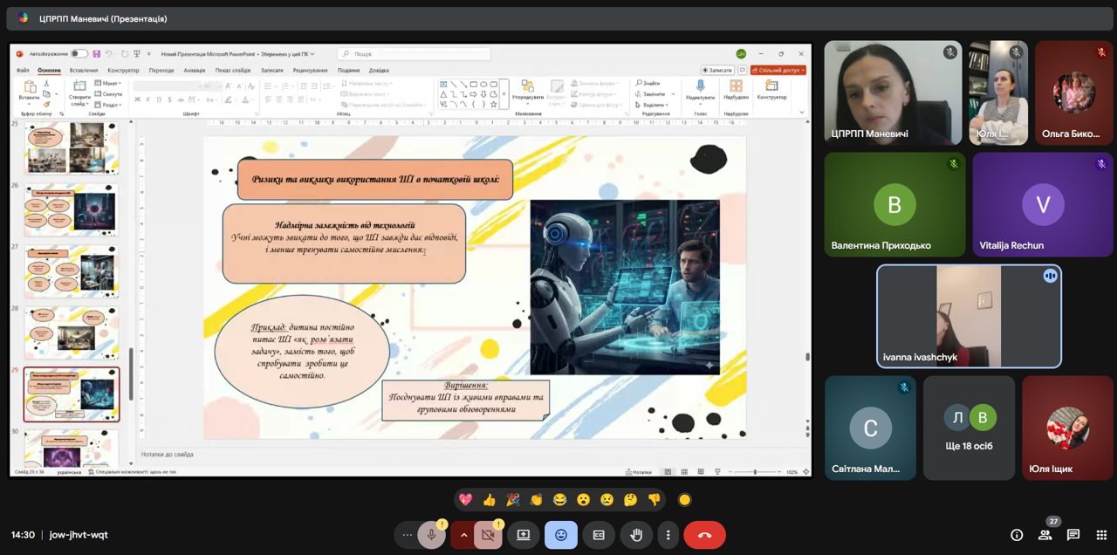Viewport: 1117px width, 555px height.
Task: Click the raise hand icon
Action: pyautogui.click(x=636, y=535)
